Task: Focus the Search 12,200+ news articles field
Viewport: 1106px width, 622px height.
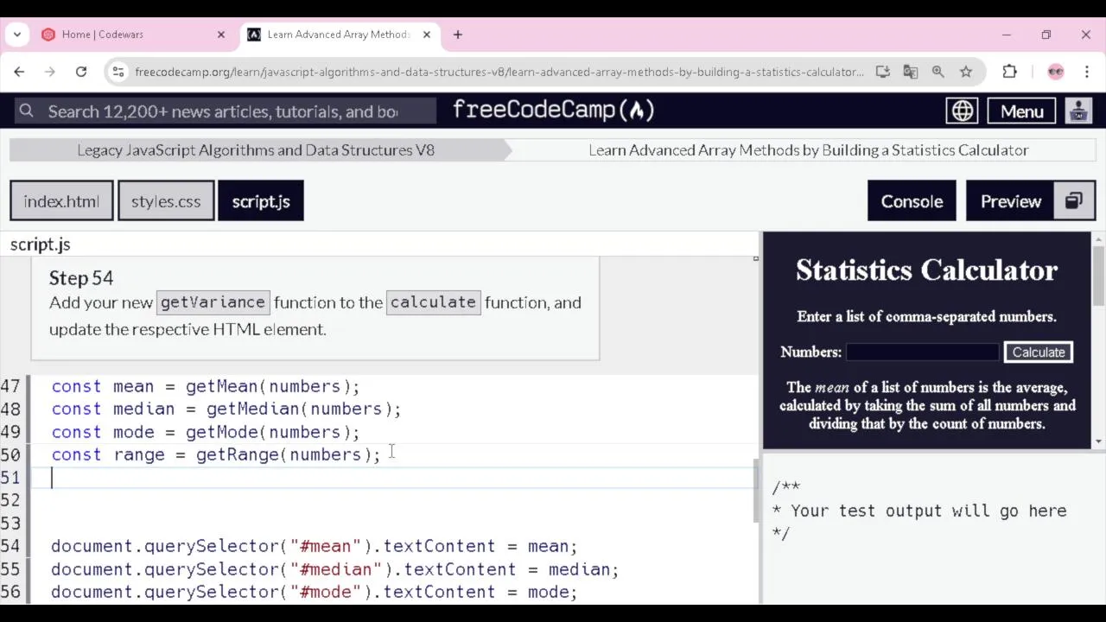Action: [x=225, y=111]
